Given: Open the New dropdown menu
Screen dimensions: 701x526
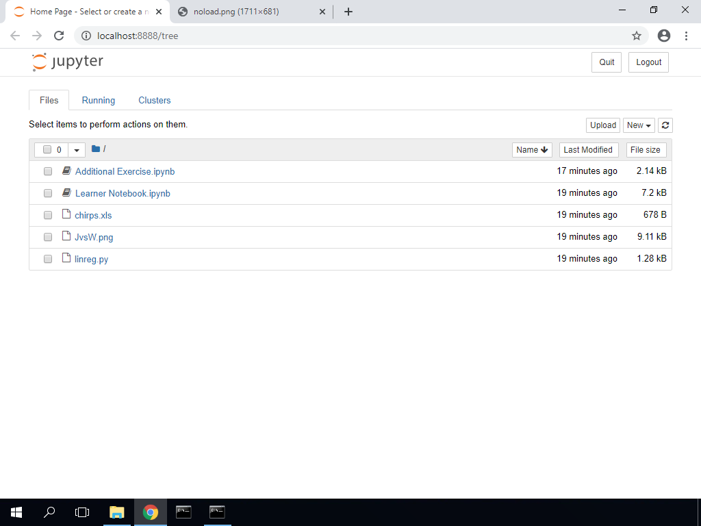Looking at the screenshot, I should click(639, 125).
